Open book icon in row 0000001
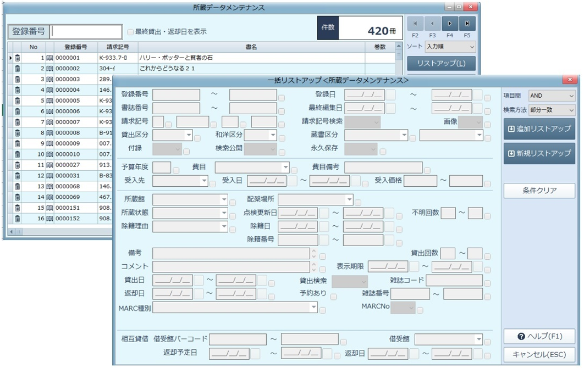The width and height of the screenshot is (584, 368). tap(49, 58)
